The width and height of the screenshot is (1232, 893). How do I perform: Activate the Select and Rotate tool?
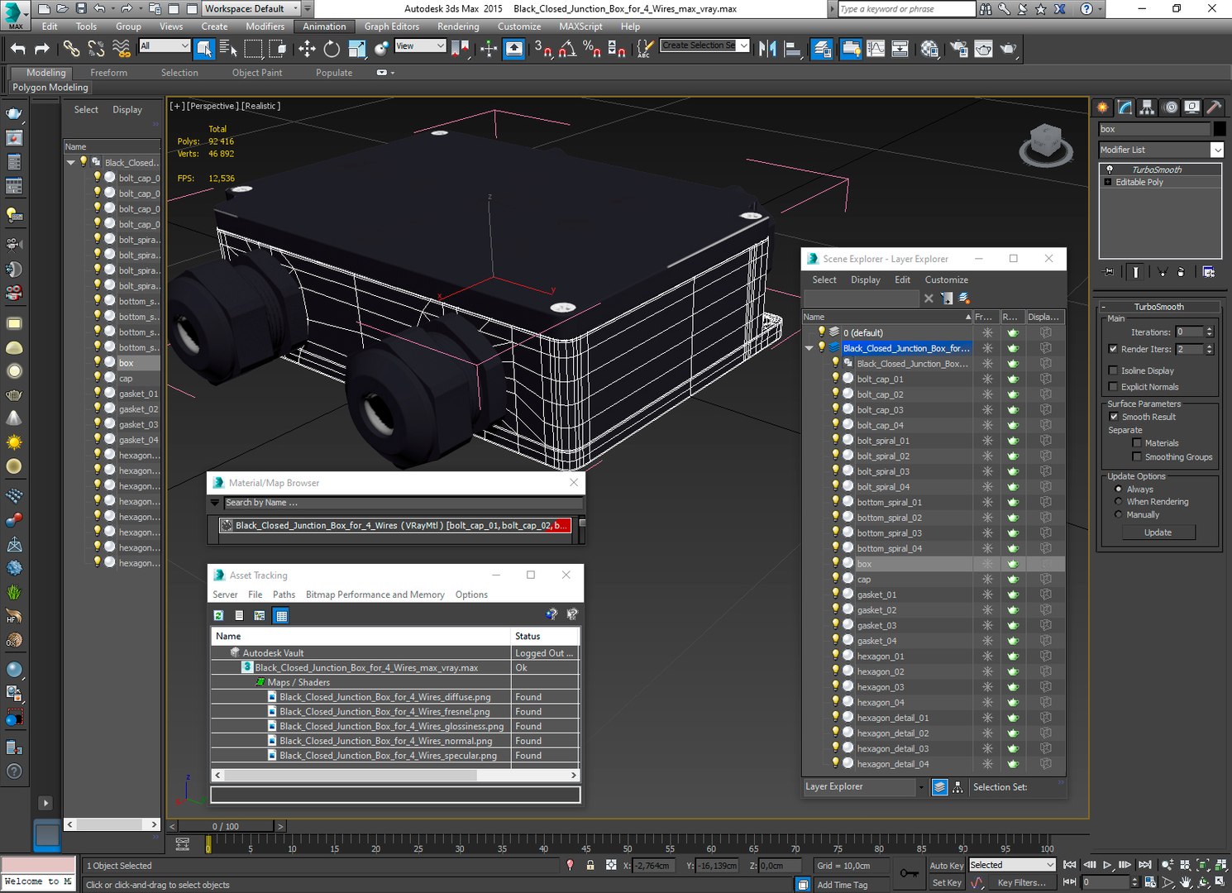tap(332, 49)
